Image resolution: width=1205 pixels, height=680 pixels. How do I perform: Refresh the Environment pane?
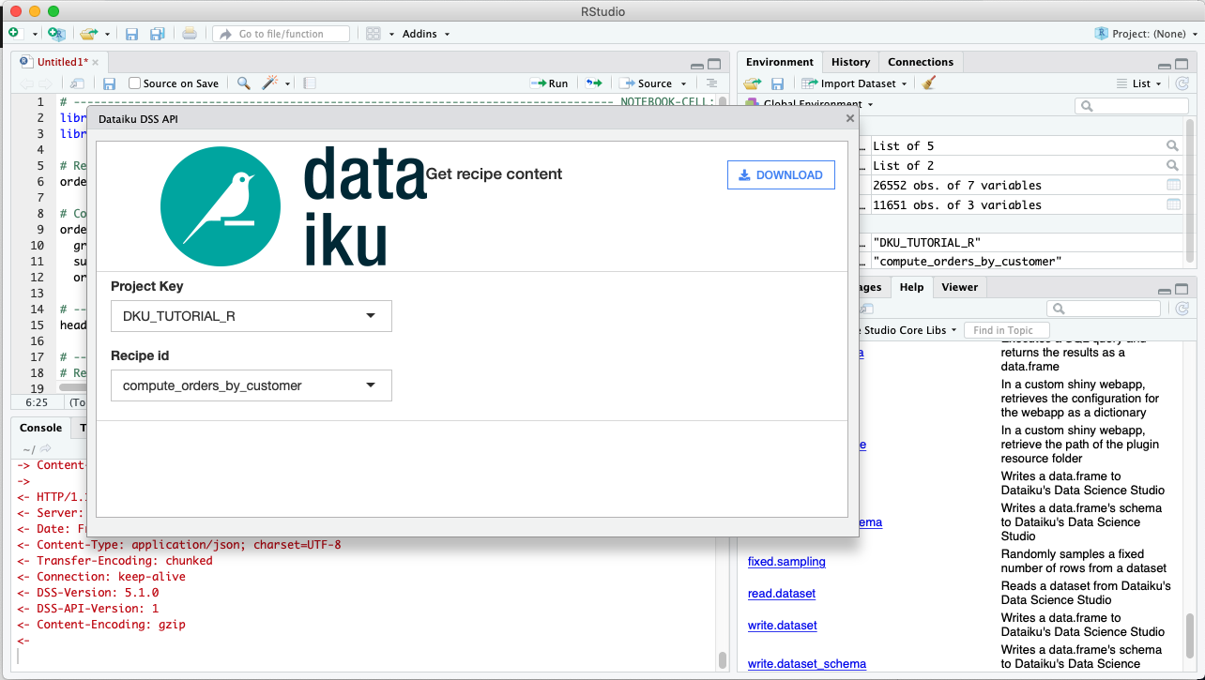(x=1182, y=83)
